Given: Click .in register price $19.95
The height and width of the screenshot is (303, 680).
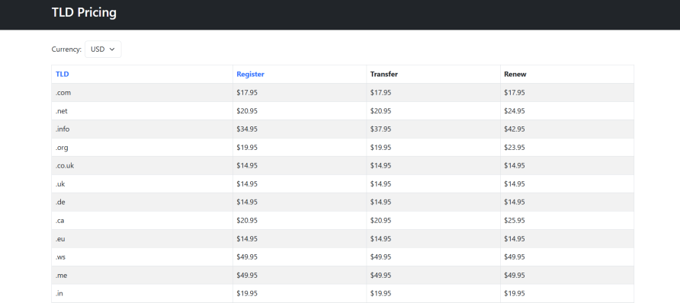Looking at the screenshot, I should point(247,293).
